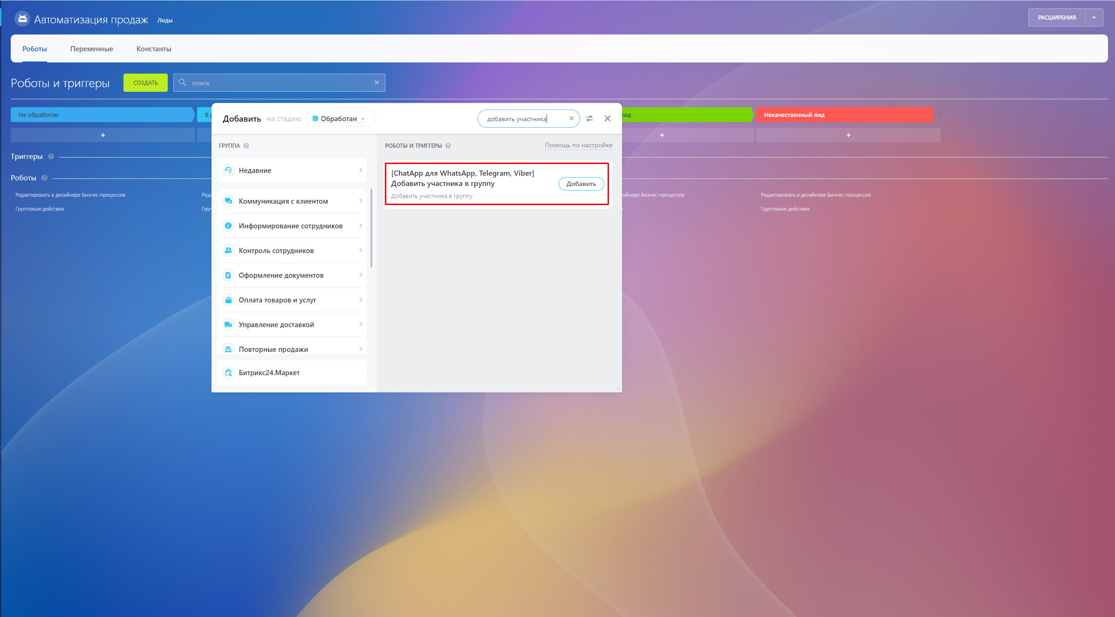The height and width of the screenshot is (617, 1115).
Task: Click the Недавние clock icon
Action: click(x=228, y=170)
